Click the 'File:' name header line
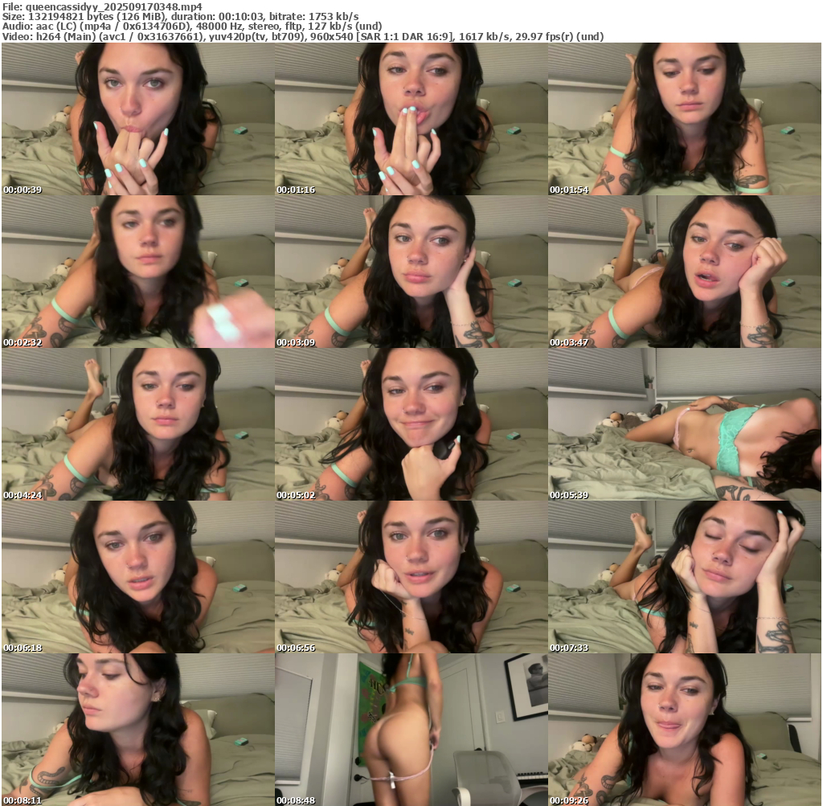823x806 pixels. [102, 6]
